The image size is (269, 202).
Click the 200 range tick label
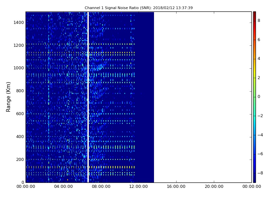[20, 159]
